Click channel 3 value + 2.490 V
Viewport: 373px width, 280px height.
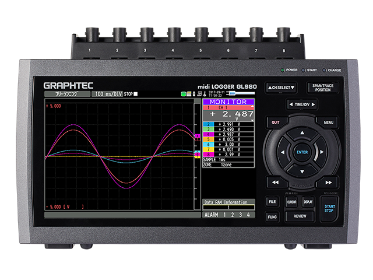coord(229,129)
